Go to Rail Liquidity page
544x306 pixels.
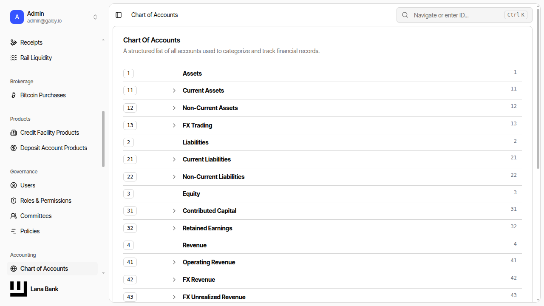pos(52,58)
